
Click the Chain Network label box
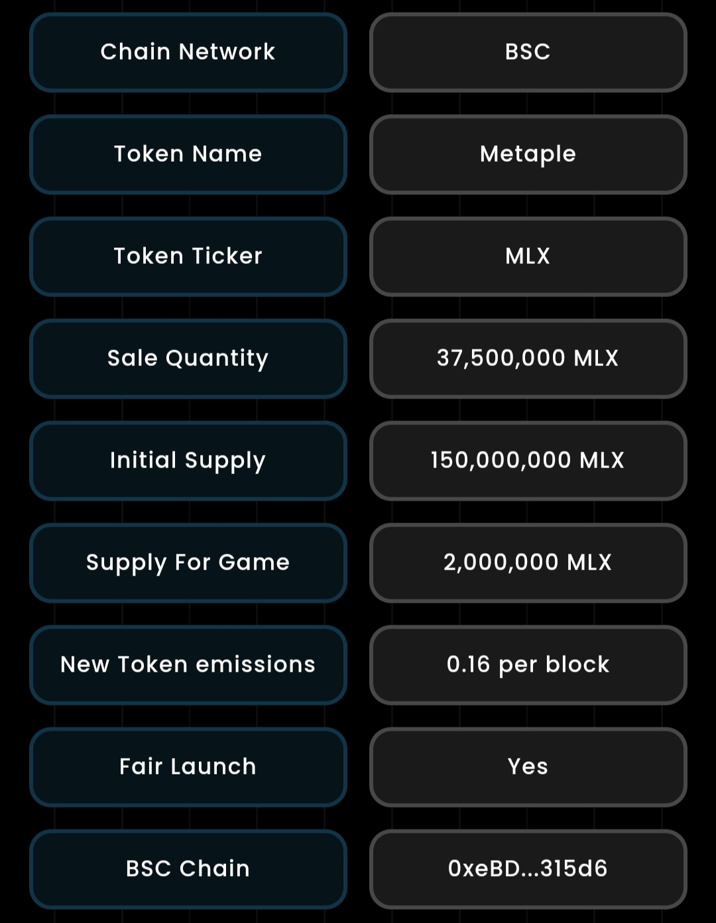click(x=188, y=52)
